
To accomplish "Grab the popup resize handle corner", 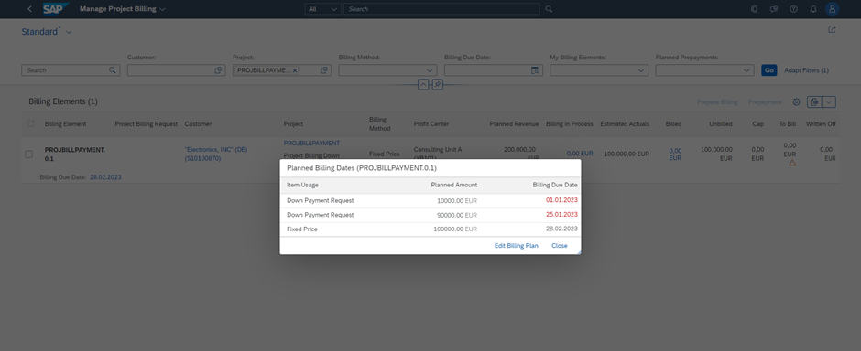I will [x=579, y=252].
